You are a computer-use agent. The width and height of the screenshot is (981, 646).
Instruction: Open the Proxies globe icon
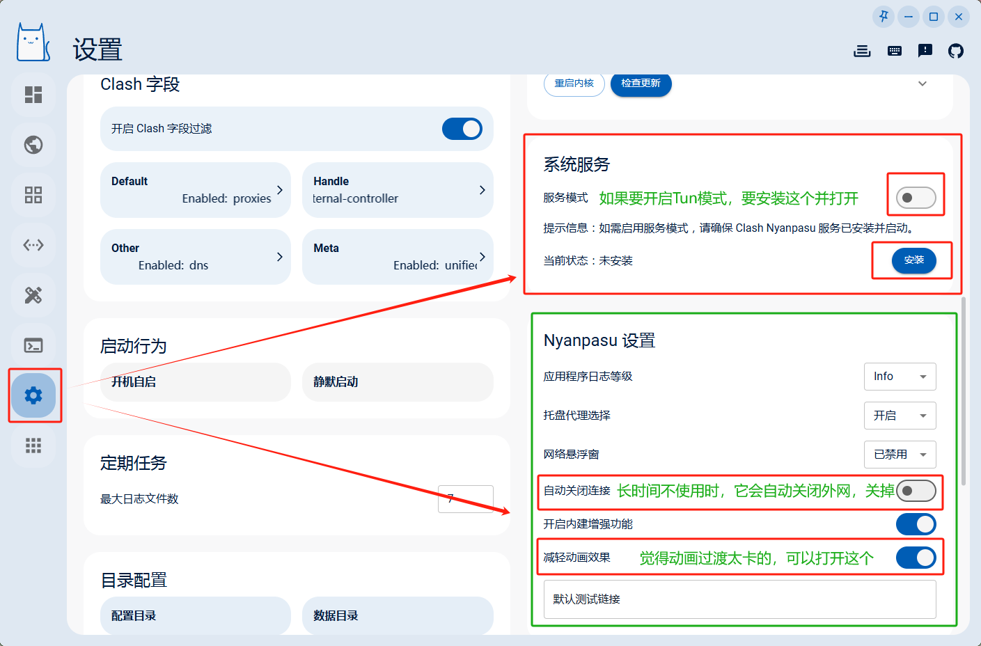pyautogui.click(x=33, y=145)
